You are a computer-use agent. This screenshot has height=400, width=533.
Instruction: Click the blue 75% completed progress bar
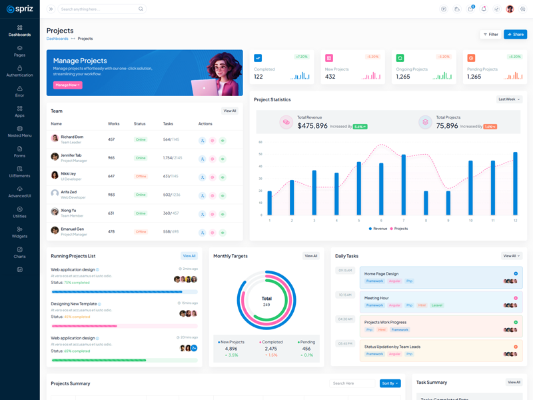(117, 292)
